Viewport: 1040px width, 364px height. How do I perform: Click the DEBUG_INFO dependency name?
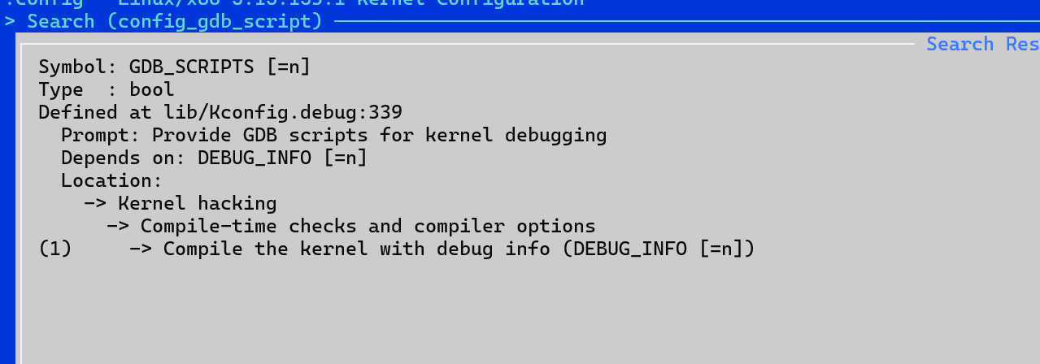(255, 158)
